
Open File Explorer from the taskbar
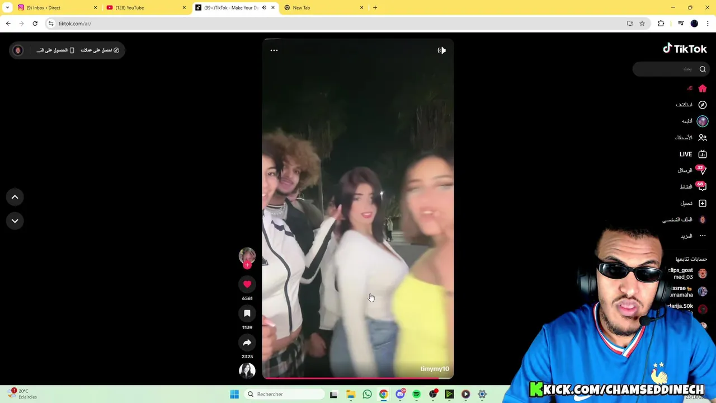[x=350, y=394]
